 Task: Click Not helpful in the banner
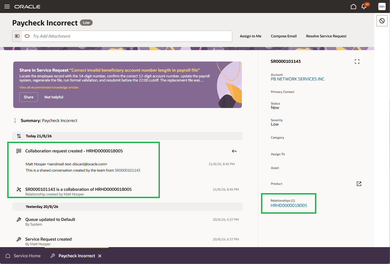click(54, 97)
